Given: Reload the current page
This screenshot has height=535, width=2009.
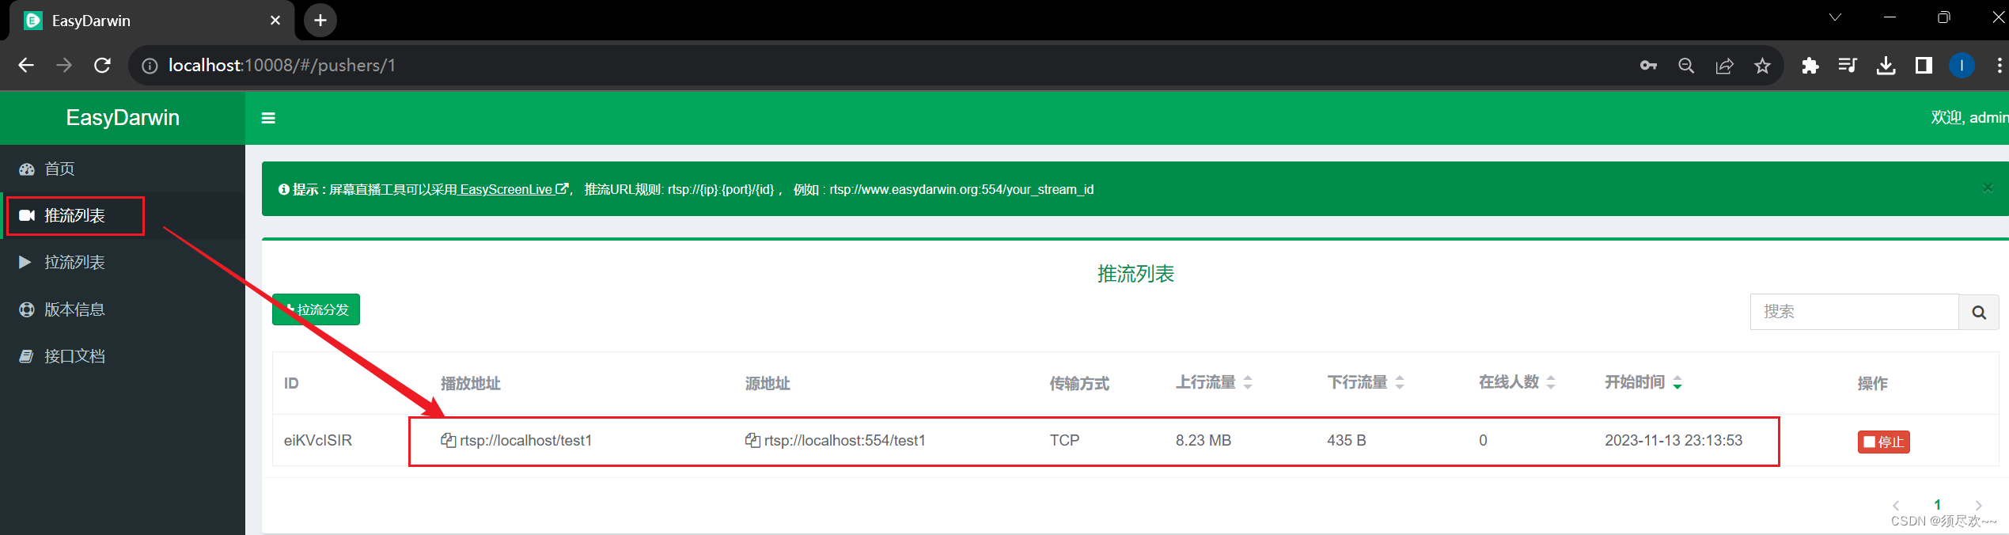Looking at the screenshot, I should click(x=102, y=65).
